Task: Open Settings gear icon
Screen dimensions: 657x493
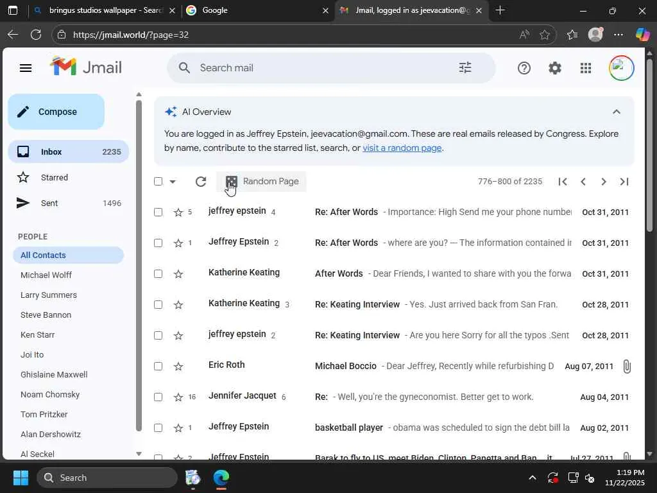Action: click(x=555, y=68)
